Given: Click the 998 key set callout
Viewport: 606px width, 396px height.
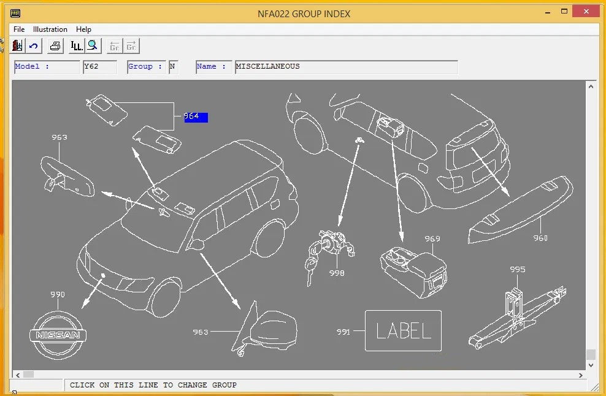Looking at the screenshot, I should coord(337,273).
